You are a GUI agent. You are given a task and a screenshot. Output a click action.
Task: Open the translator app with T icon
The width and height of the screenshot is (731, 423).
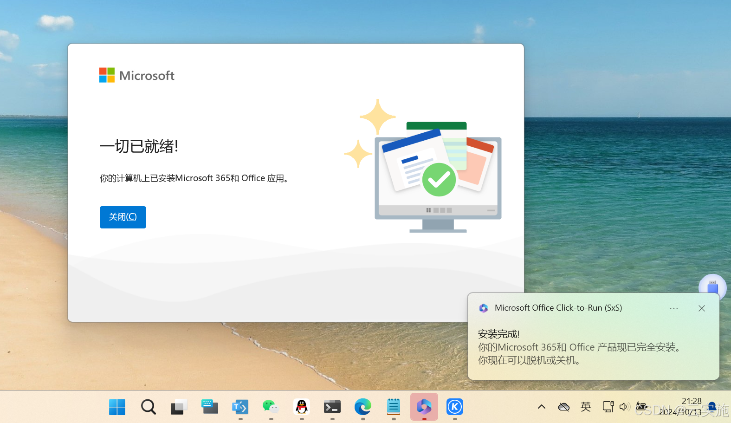click(x=240, y=407)
